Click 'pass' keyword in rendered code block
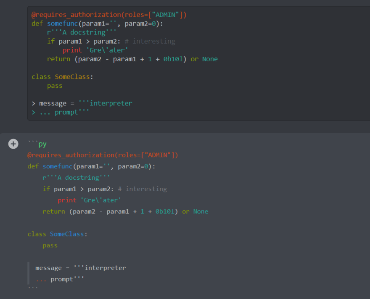370x299 pixels. click(x=55, y=86)
